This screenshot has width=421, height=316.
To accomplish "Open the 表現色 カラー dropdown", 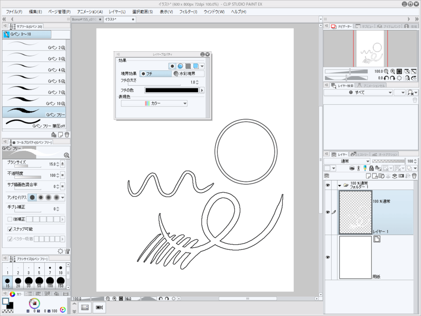I will (x=154, y=104).
